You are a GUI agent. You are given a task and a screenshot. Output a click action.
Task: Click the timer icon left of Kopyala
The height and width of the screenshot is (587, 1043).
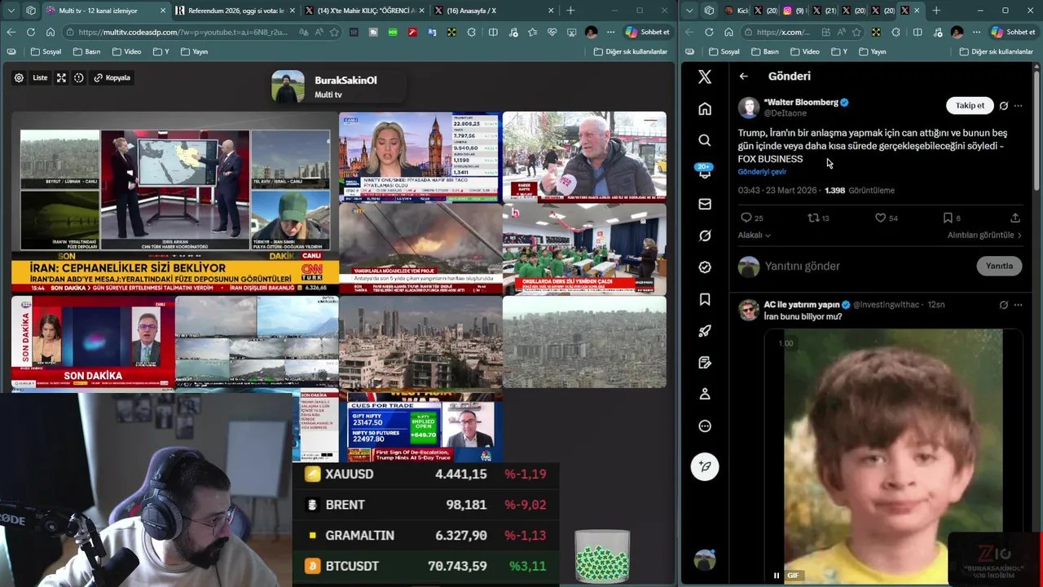click(79, 78)
